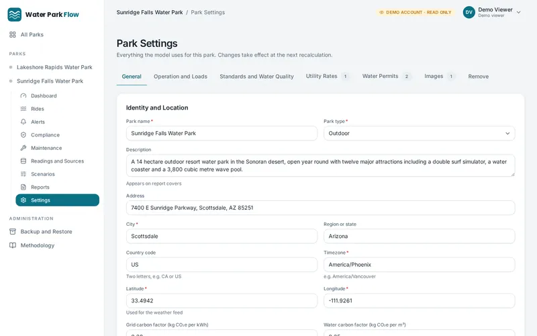Click the Longitude field
The height and width of the screenshot is (336, 537).
(419, 300)
